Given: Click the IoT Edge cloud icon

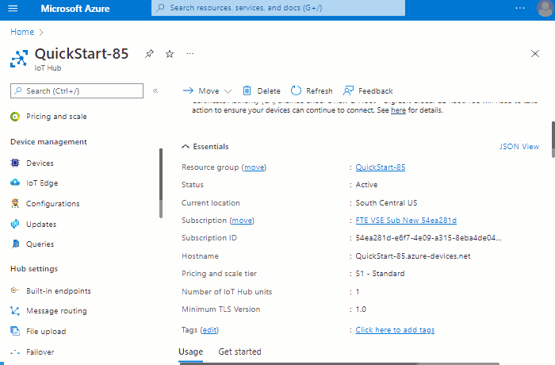Looking at the screenshot, I should tap(15, 182).
